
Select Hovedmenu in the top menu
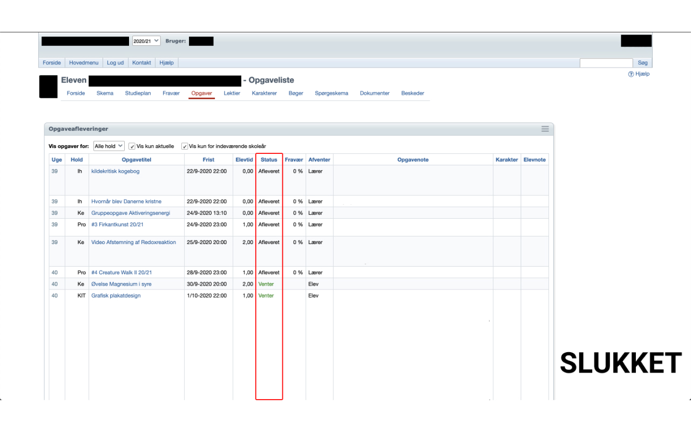tap(84, 63)
